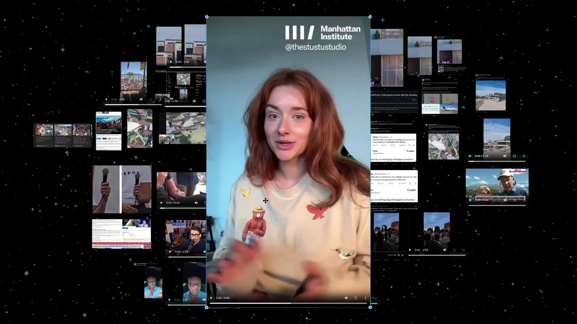577x324 pixels.
Task: Play the streamer video 0:00 / 1:32
Action: click(170, 252)
